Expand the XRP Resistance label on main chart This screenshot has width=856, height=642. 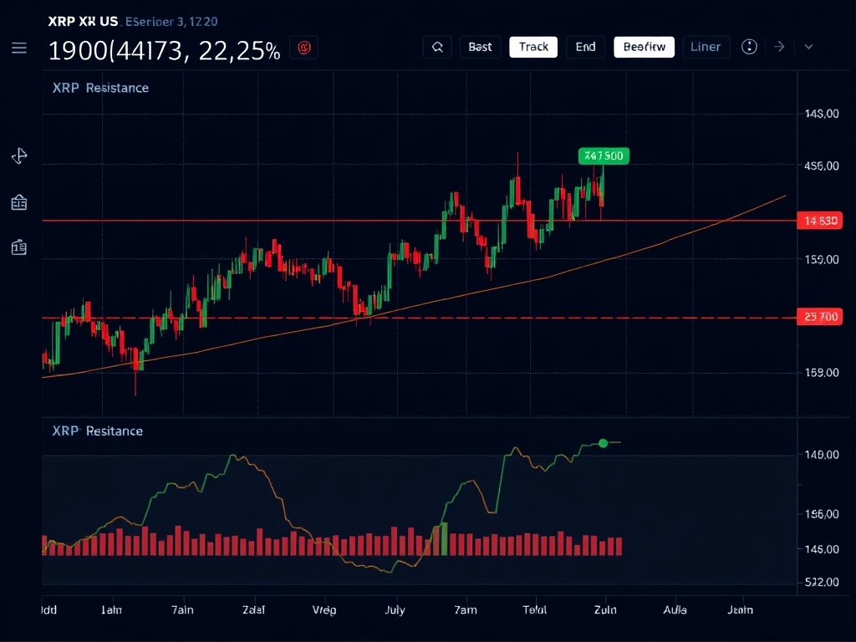(100, 88)
